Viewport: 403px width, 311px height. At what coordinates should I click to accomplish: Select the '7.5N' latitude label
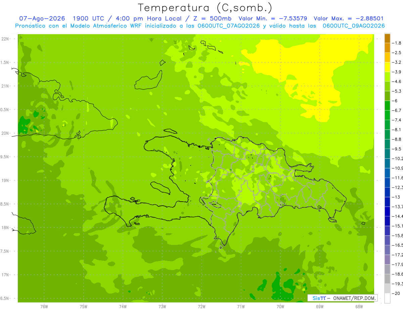pyautogui.click(x=4, y=251)
